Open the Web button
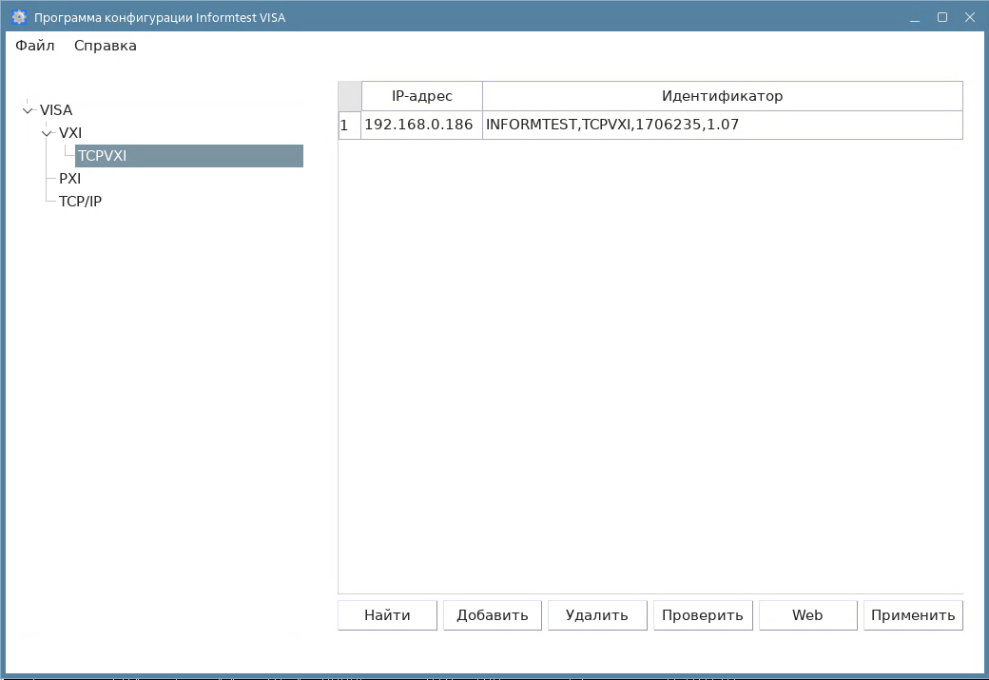The width and height of the screenshot is (989, 680). pyautogui.click(x=808, y=615)
